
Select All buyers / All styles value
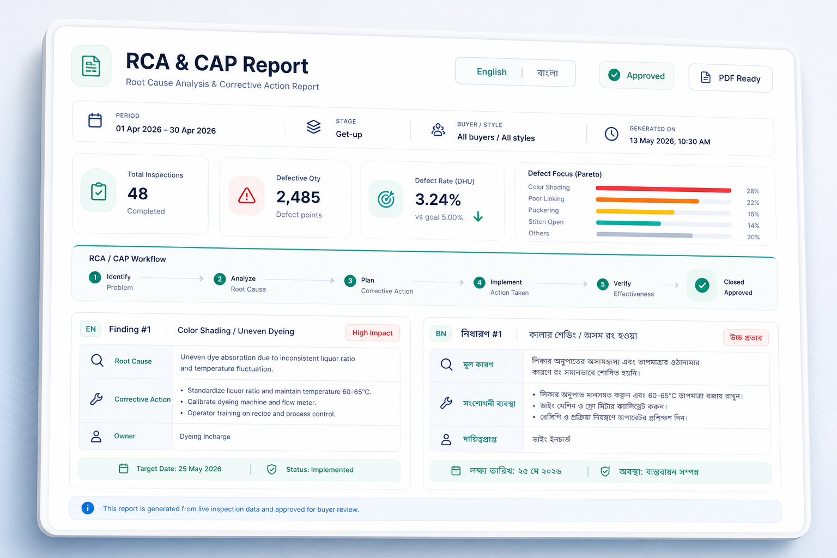(496, 138)
